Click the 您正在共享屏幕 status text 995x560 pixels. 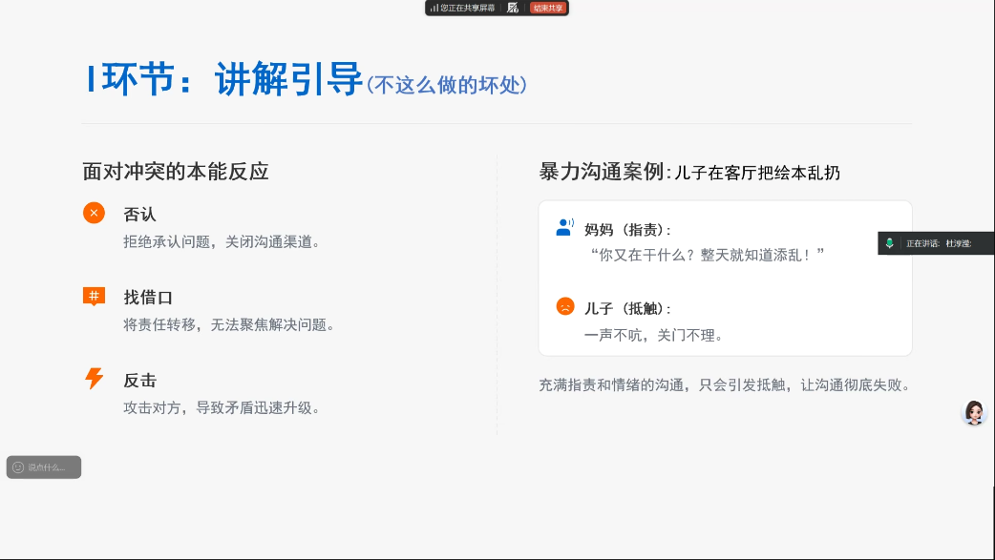click(x=468, y=8)
